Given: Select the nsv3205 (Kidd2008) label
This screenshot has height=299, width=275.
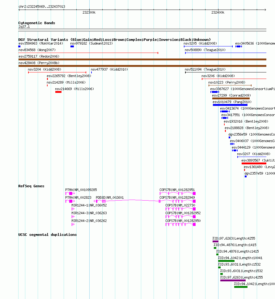Looking at the screenshot, I should 200,43.
